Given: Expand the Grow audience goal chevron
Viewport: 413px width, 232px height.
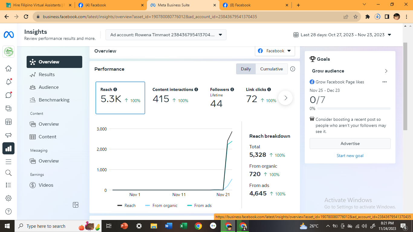Looking at the screenshot, I should [386, 71].
